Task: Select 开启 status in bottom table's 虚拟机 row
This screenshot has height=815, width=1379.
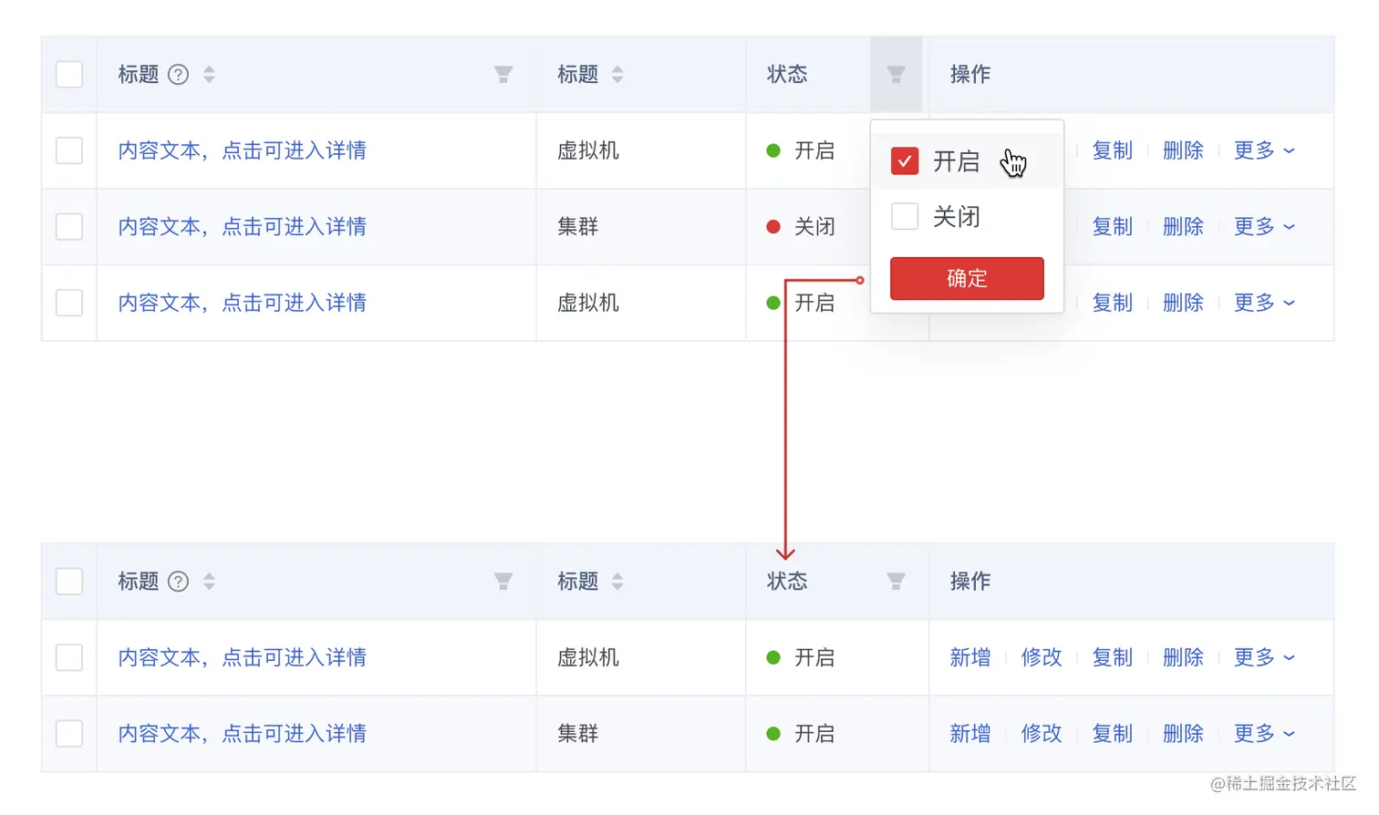Action: (x=801, y=657)
